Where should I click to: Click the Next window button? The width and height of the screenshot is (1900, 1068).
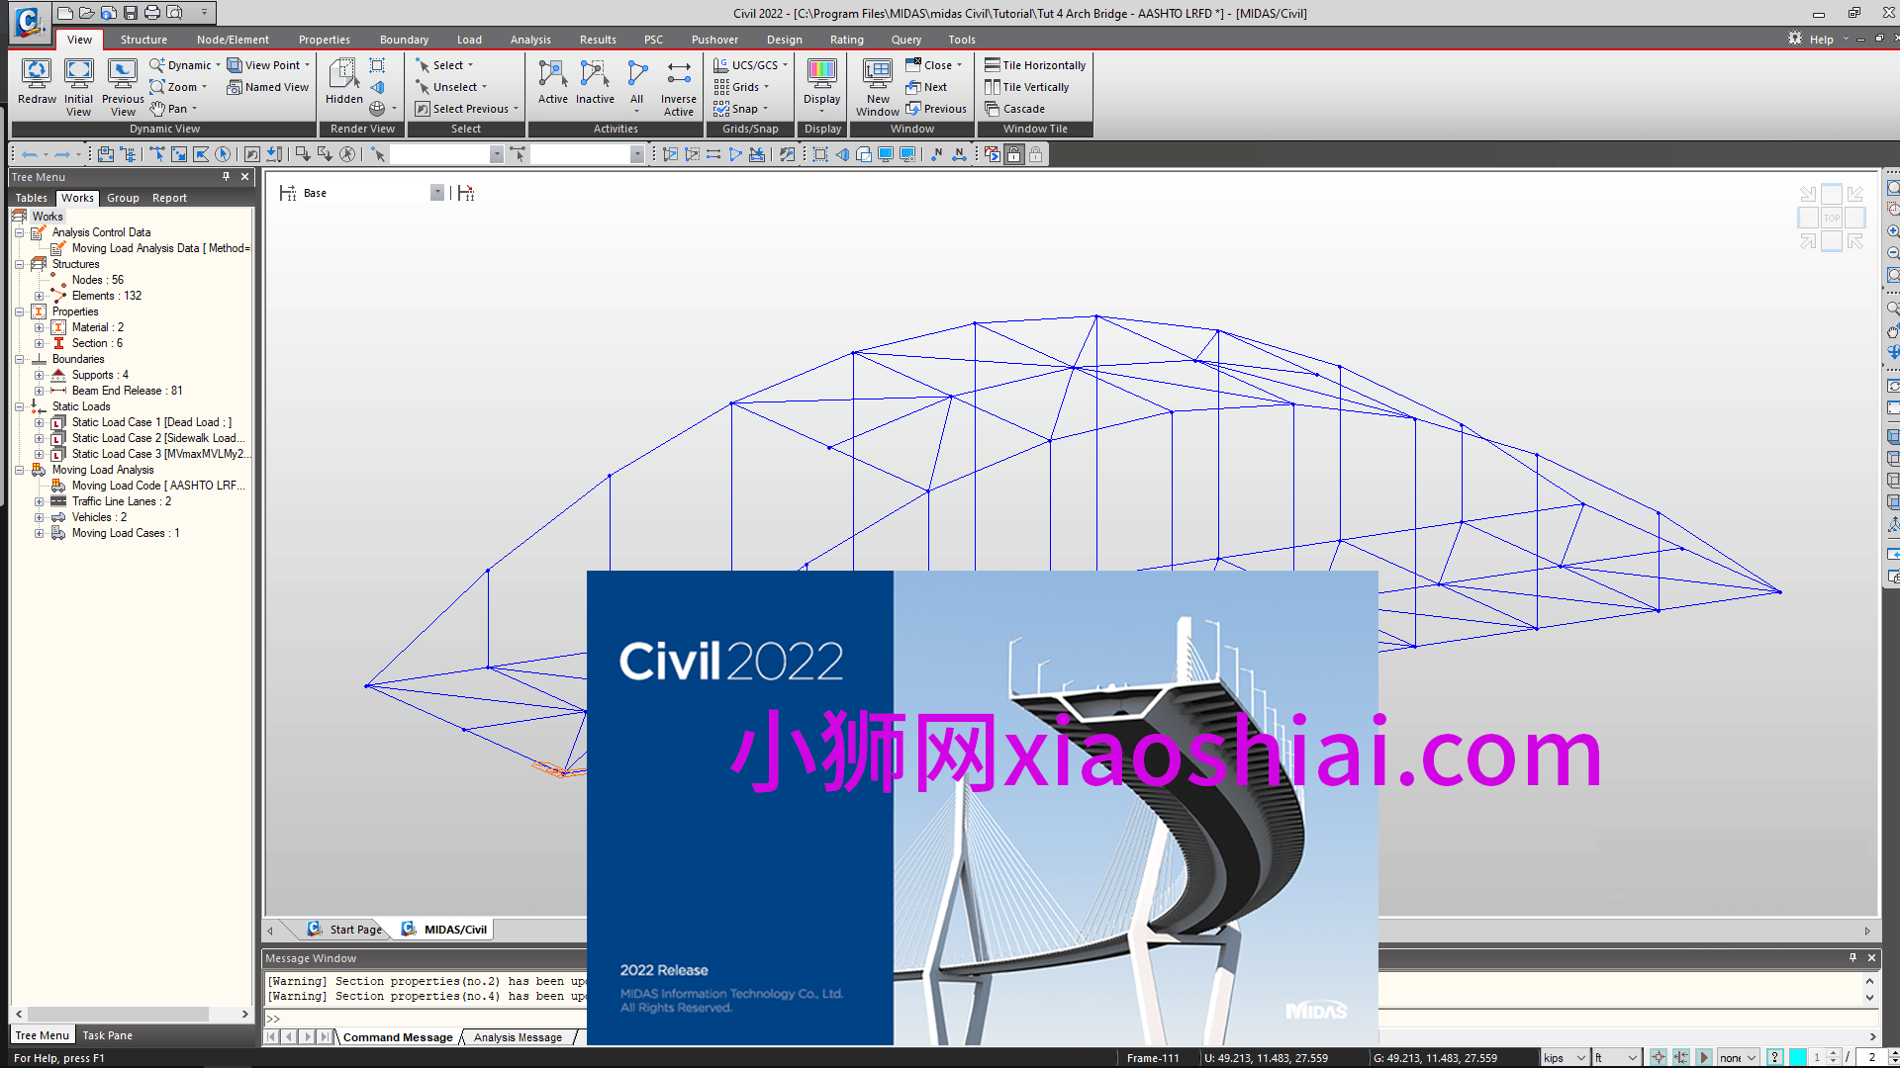click(928, 87)
